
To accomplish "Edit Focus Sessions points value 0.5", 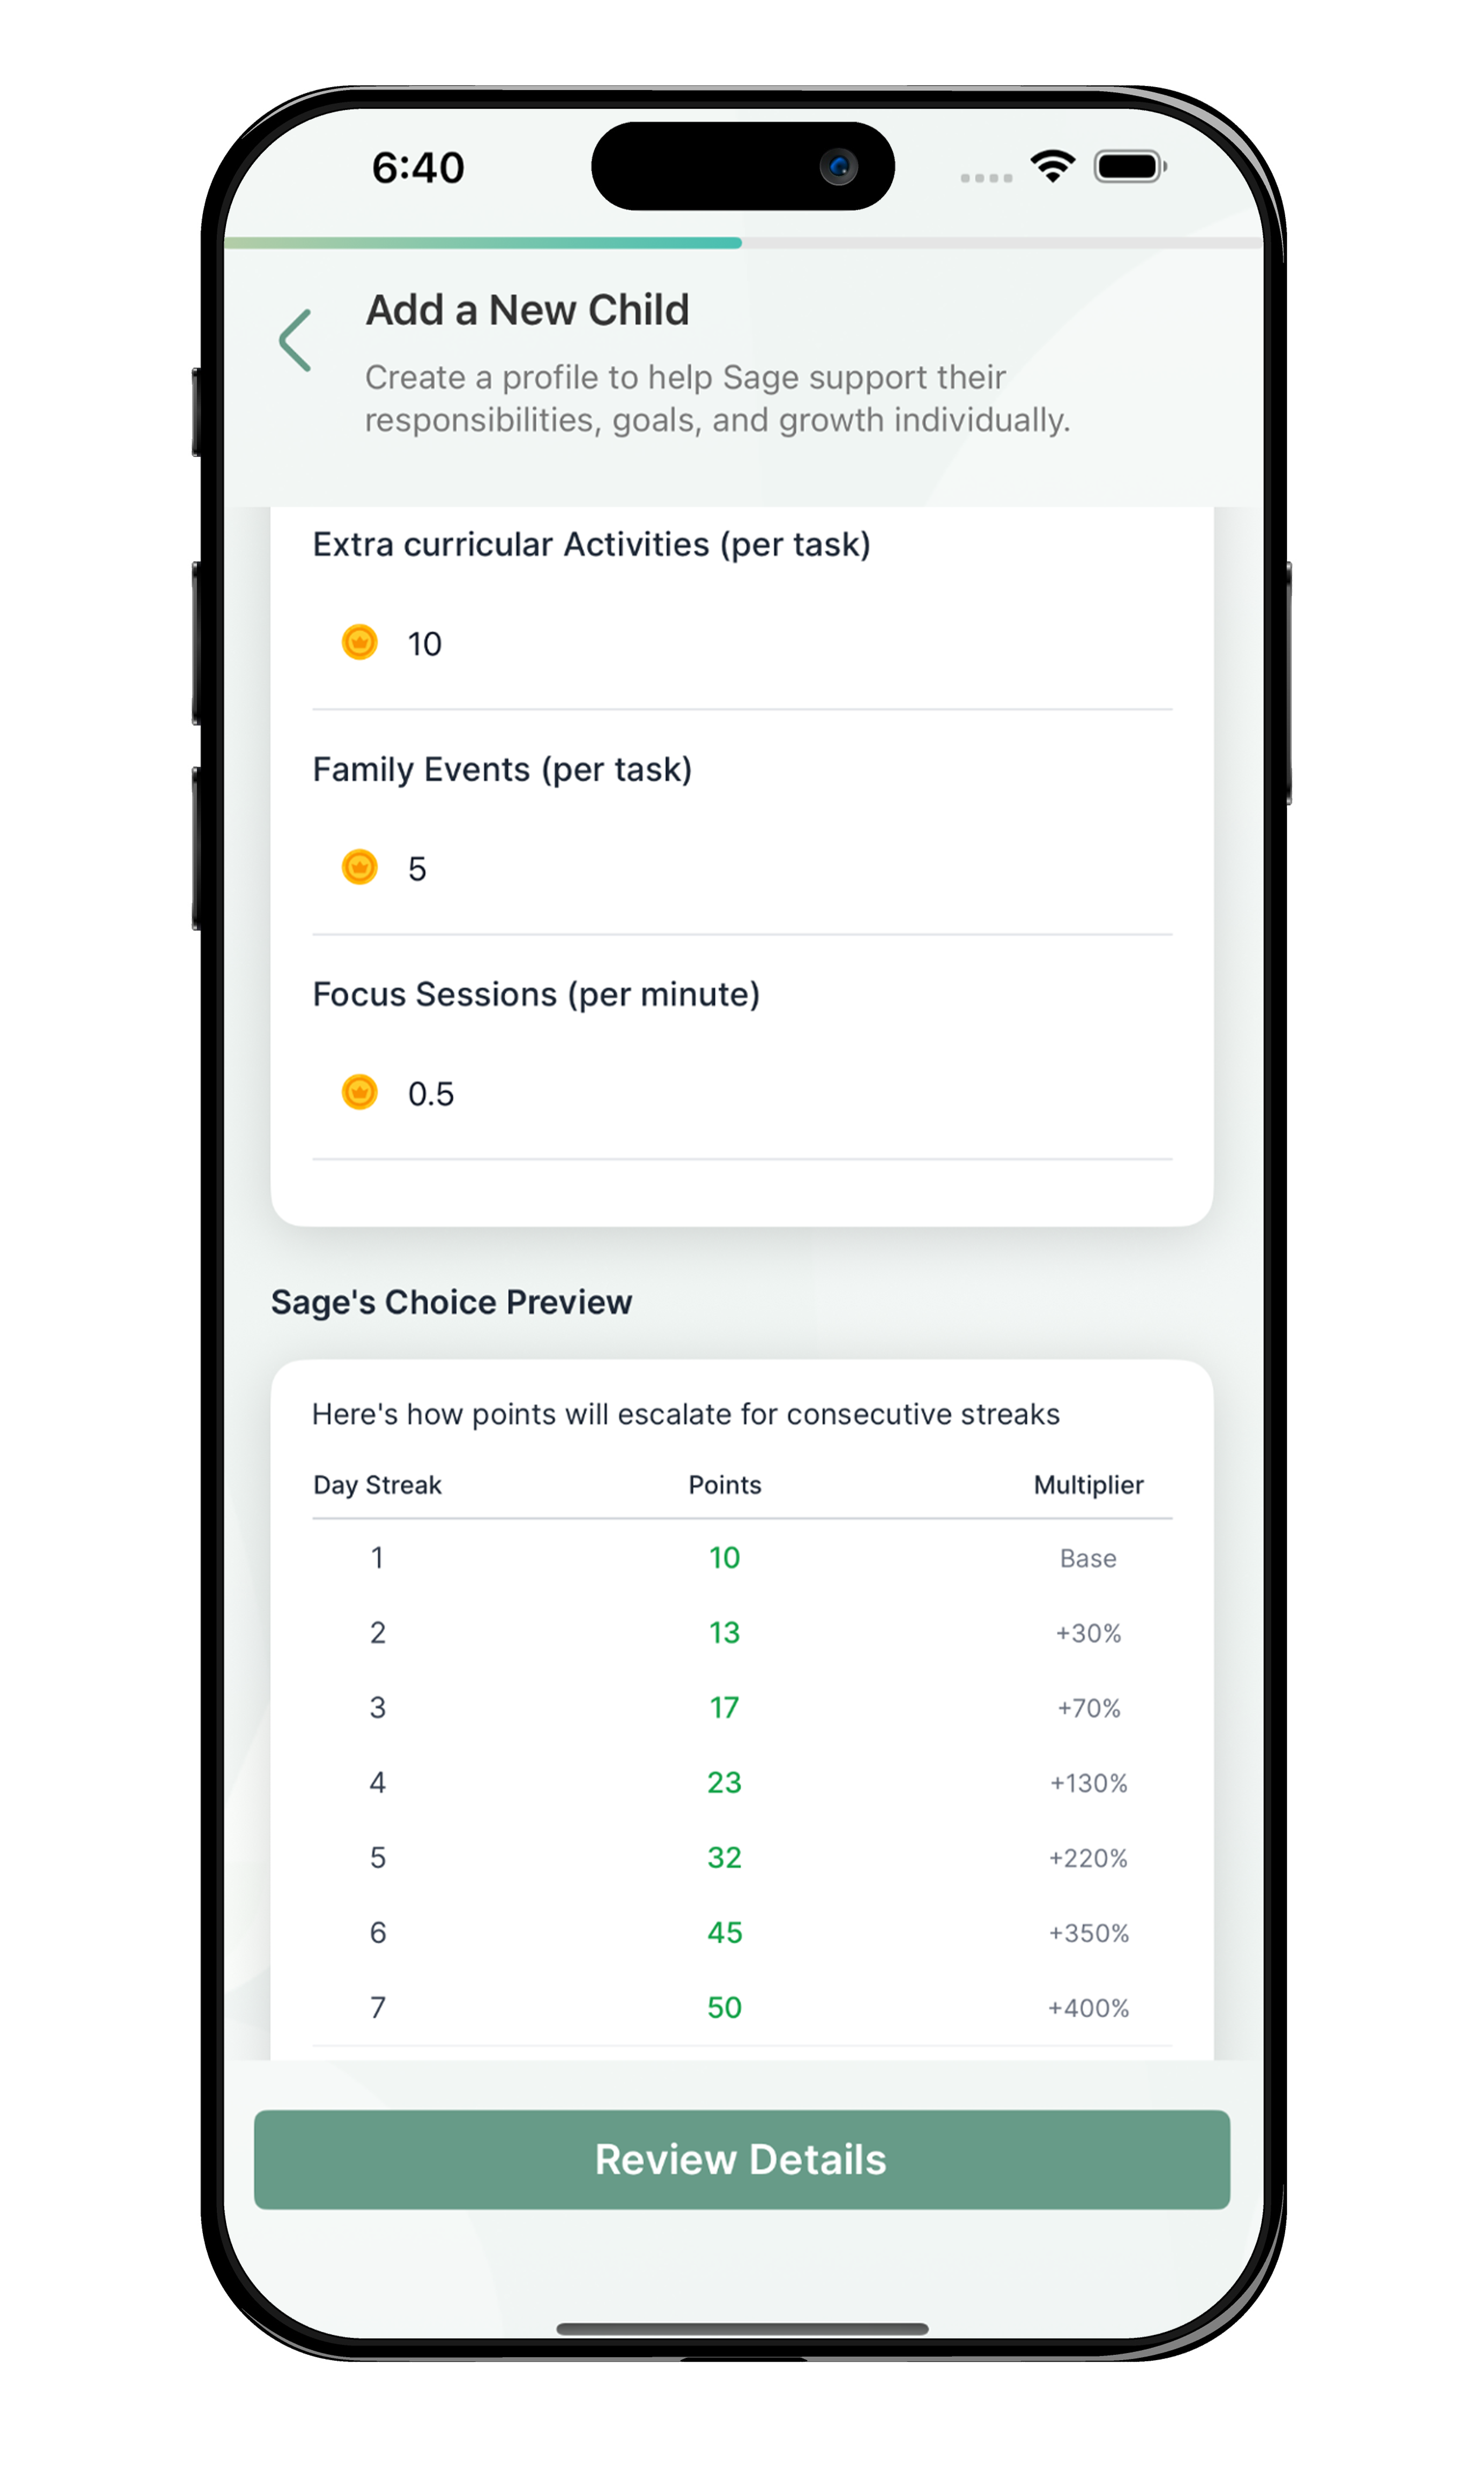I will coord(431,1095).
